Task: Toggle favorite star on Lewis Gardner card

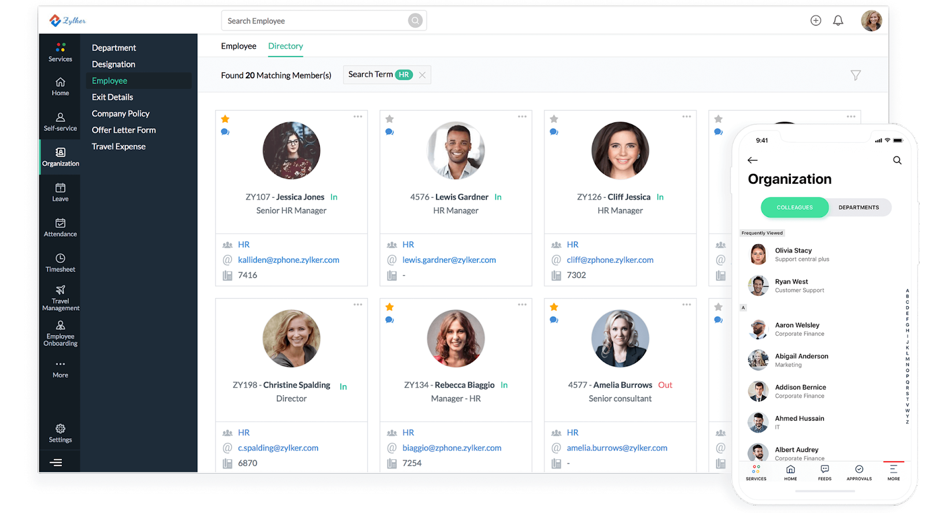Action: point(390,119)
